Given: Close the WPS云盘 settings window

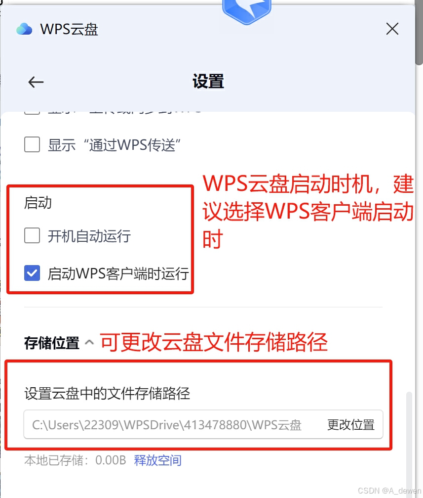Looking at the screenshot, I should (x=392, y=29).
